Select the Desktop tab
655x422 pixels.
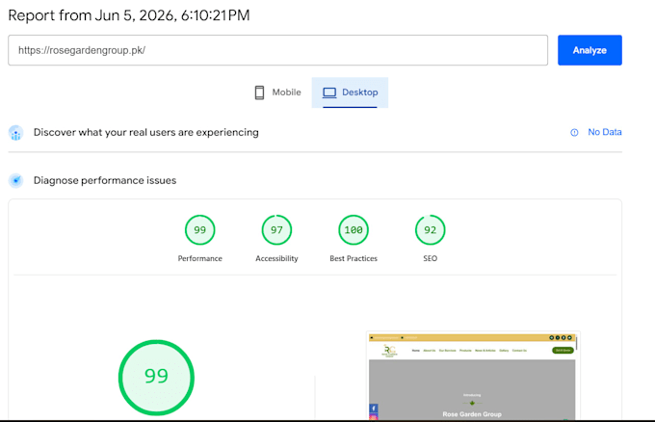350,92
